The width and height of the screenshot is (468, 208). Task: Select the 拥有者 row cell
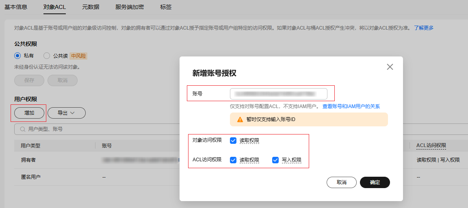tap(28, 160)
